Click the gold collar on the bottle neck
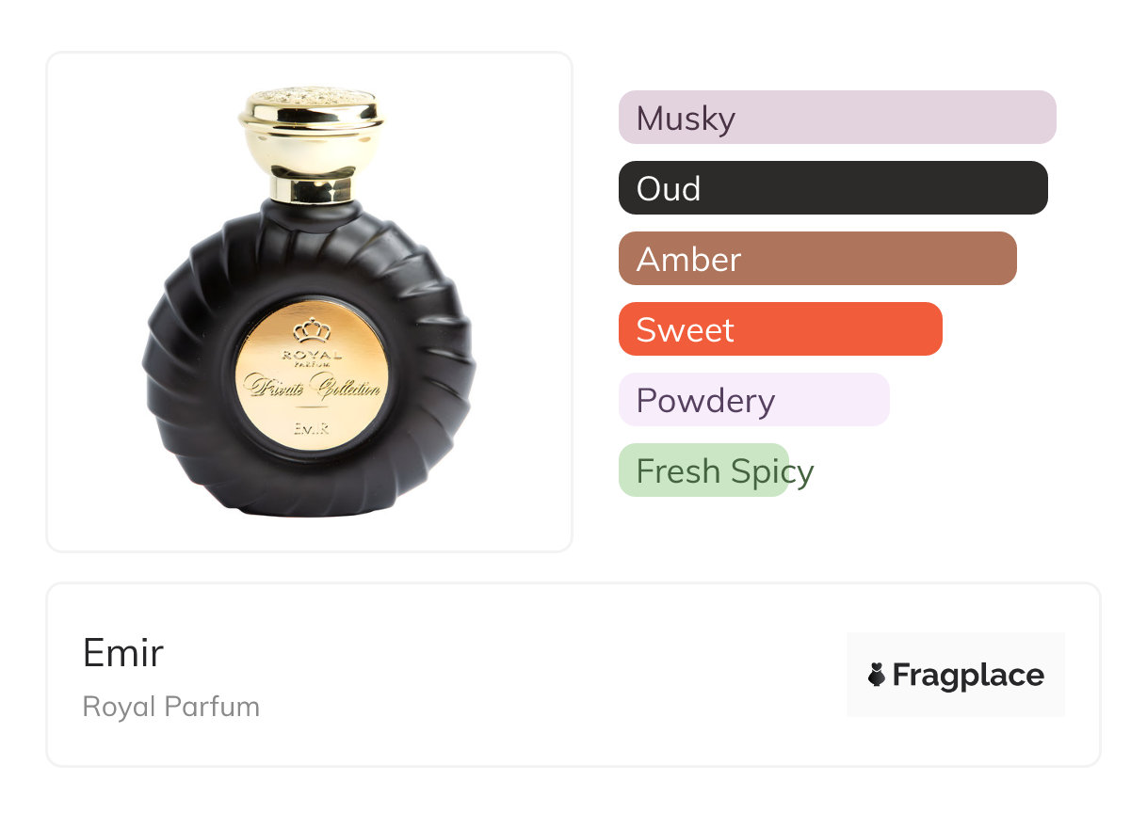Screen dimensions: 1147x813 (311, 189)
